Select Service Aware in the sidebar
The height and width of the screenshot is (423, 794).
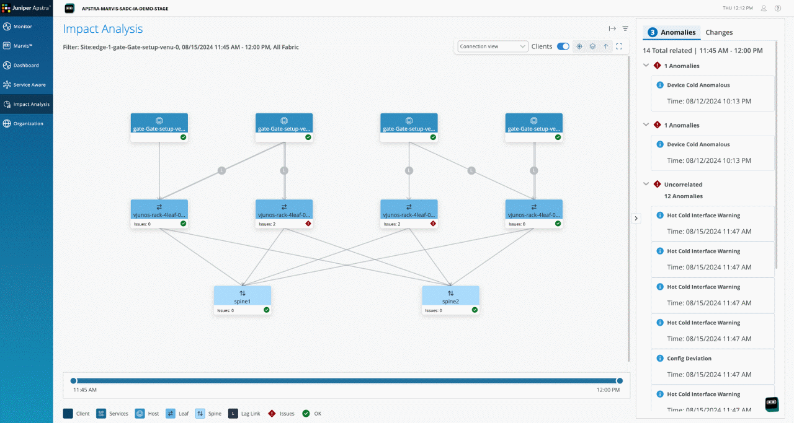tap(27, 84)
